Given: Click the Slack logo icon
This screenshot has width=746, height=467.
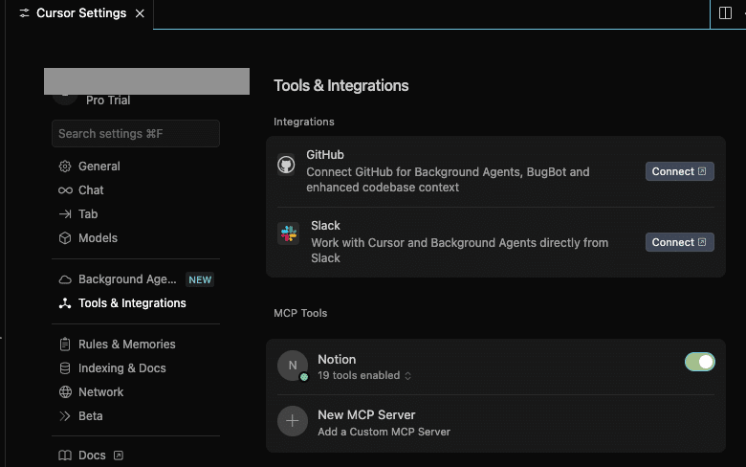Looking at the screenshot, I should [x=288, y=233].
